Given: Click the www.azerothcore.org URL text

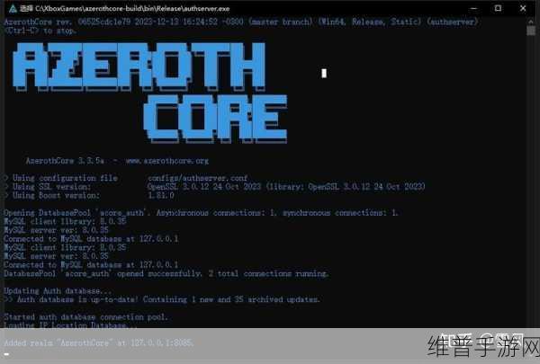Looking at the screenshot, I should 167,161.
